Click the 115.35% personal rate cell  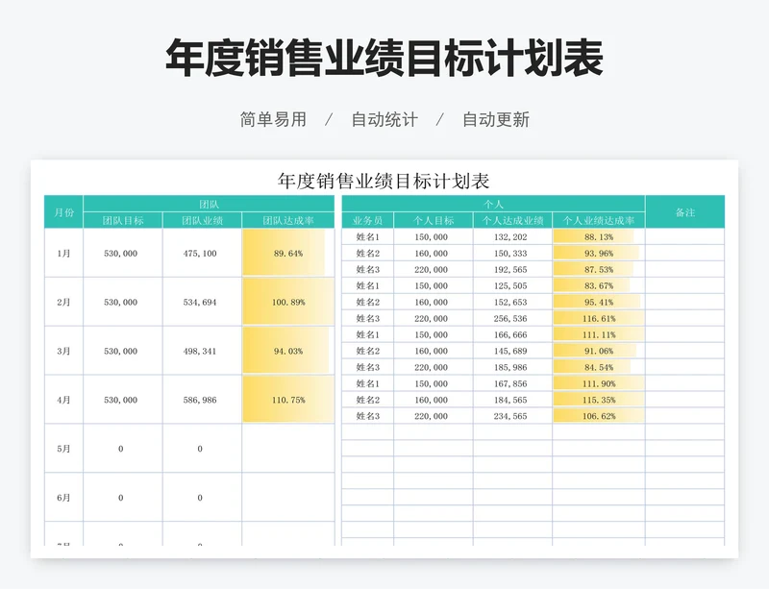[599, 400]
